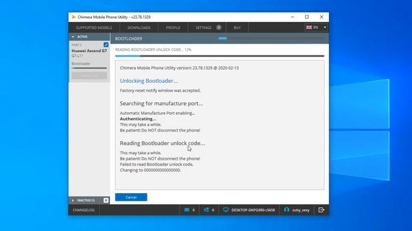412x231 pixels.
Task: Click the UK flag language icon
Action: click(x=309, y=27)
